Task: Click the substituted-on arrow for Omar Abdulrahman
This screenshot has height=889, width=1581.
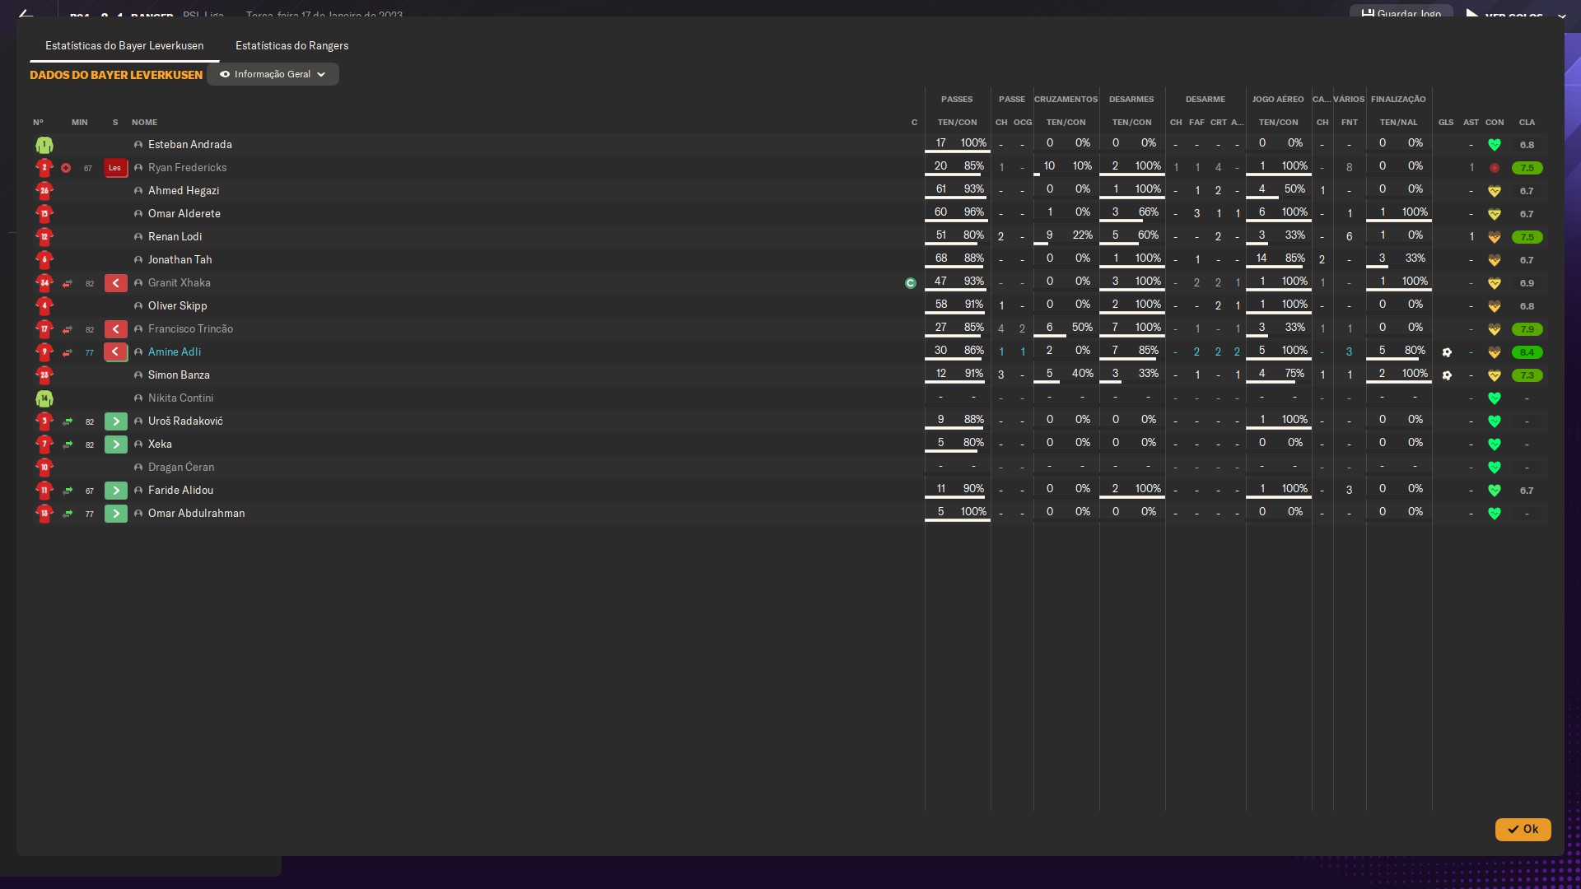Action: click(x=115, y=514)
